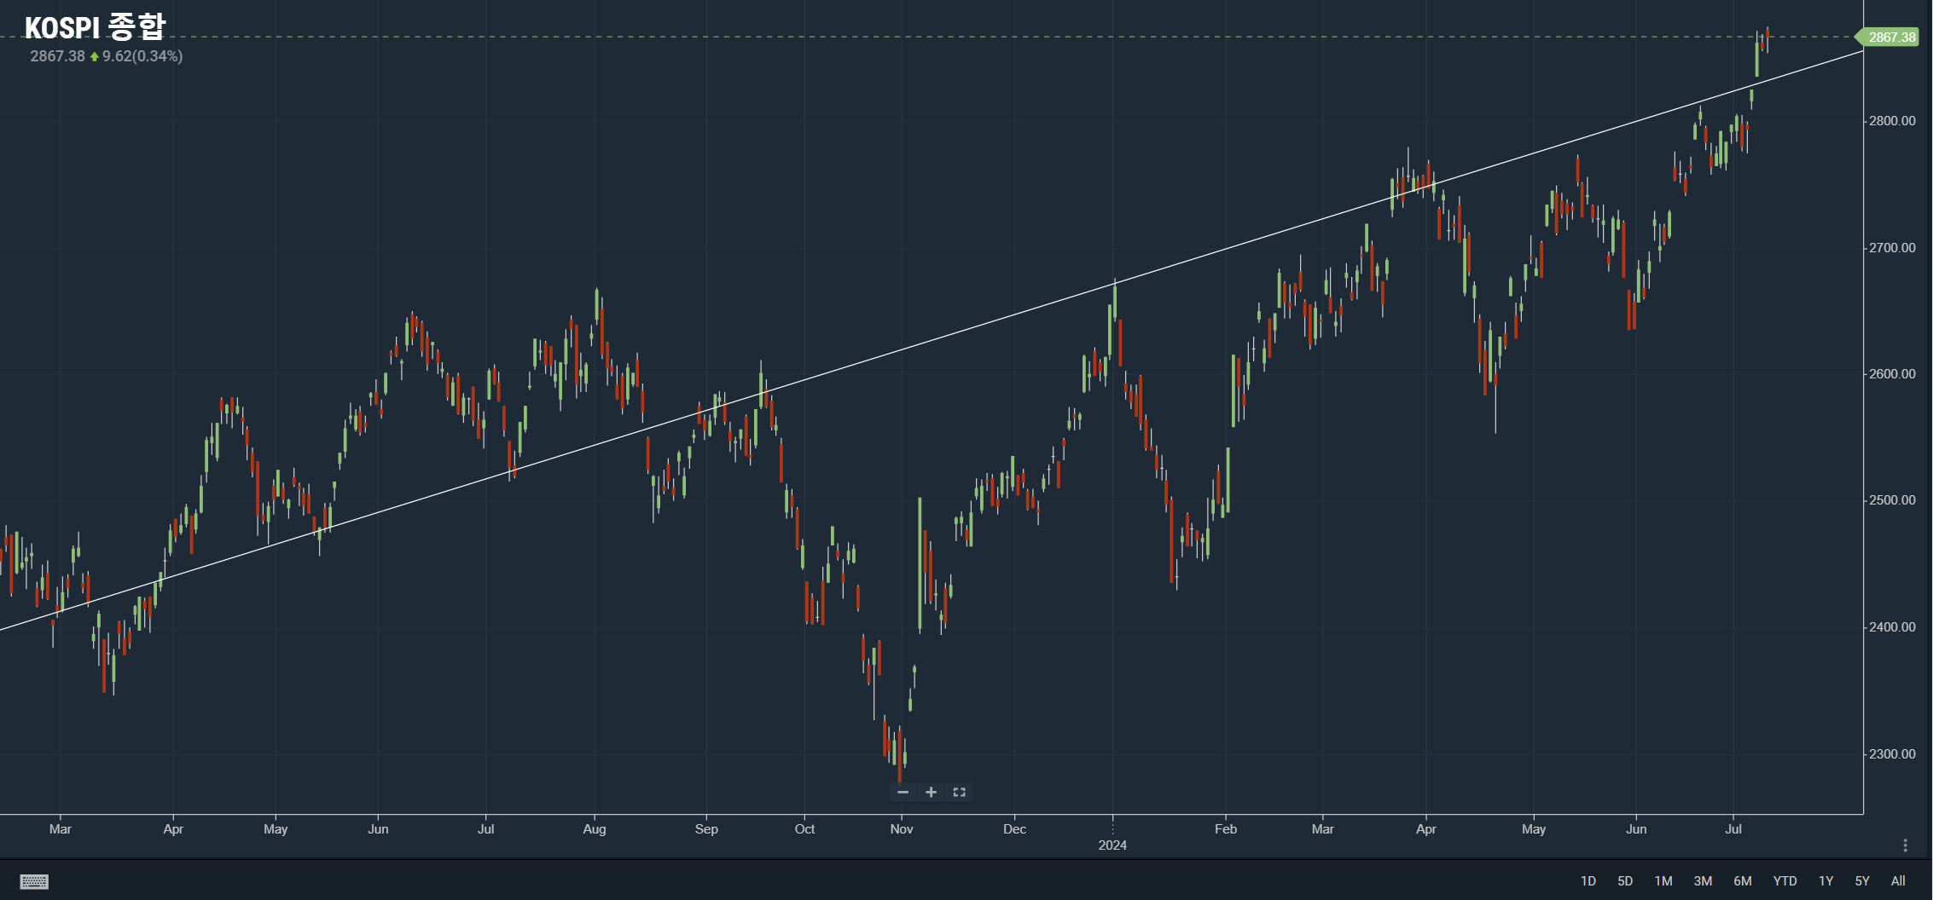Click the 2024 year label on time axis
The image size is (1933, 900).
tap(1112, 845)
